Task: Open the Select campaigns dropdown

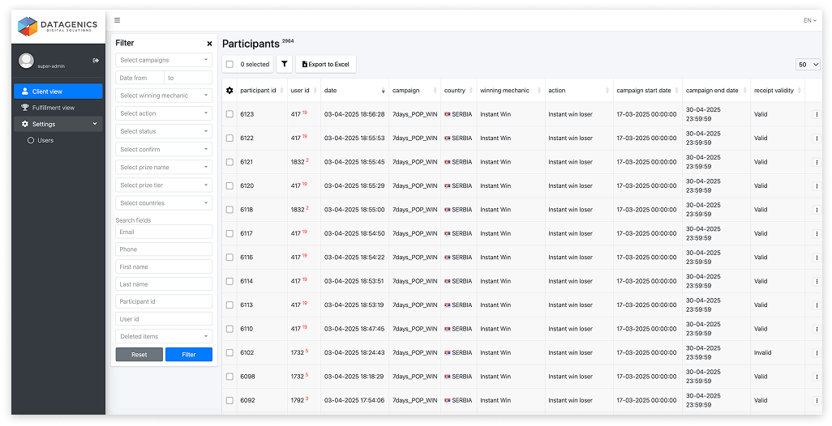Action: click(164, 60)
